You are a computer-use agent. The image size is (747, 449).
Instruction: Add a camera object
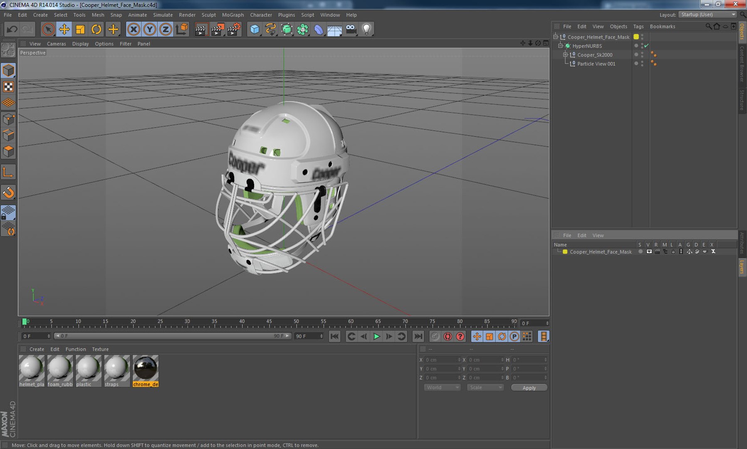pos(351,29)
